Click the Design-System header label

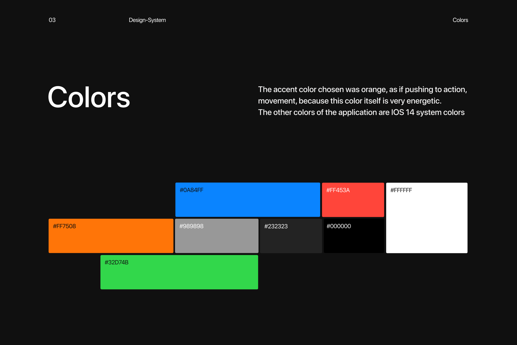pyautogui.click(x=147, y=20)
